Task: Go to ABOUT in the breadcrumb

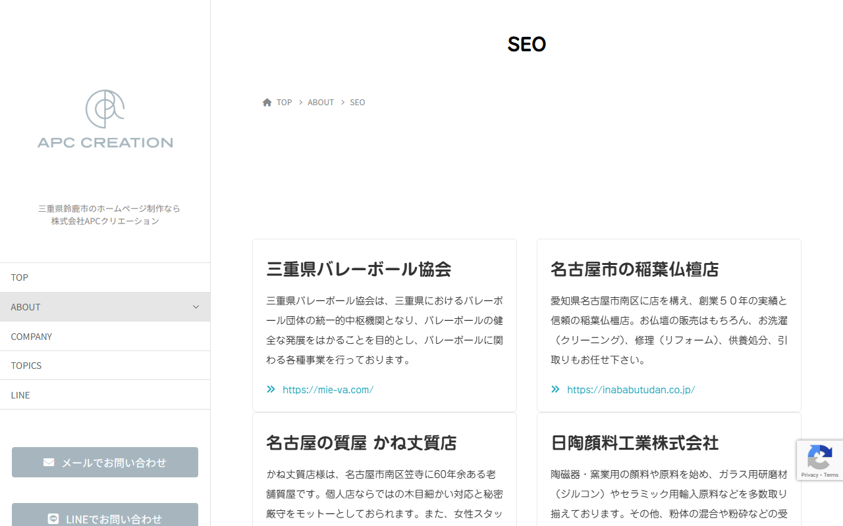Action: [321, 103]
